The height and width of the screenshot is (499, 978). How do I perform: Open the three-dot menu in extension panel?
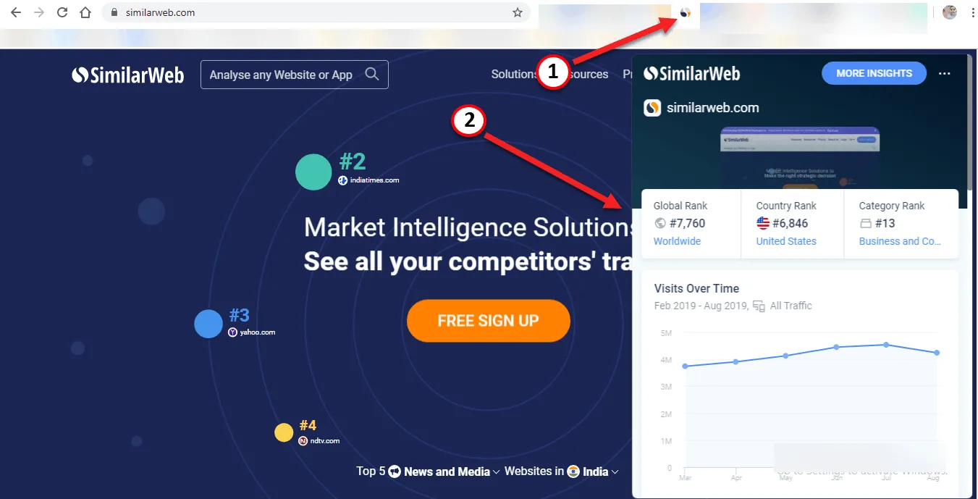click(944, 73)
